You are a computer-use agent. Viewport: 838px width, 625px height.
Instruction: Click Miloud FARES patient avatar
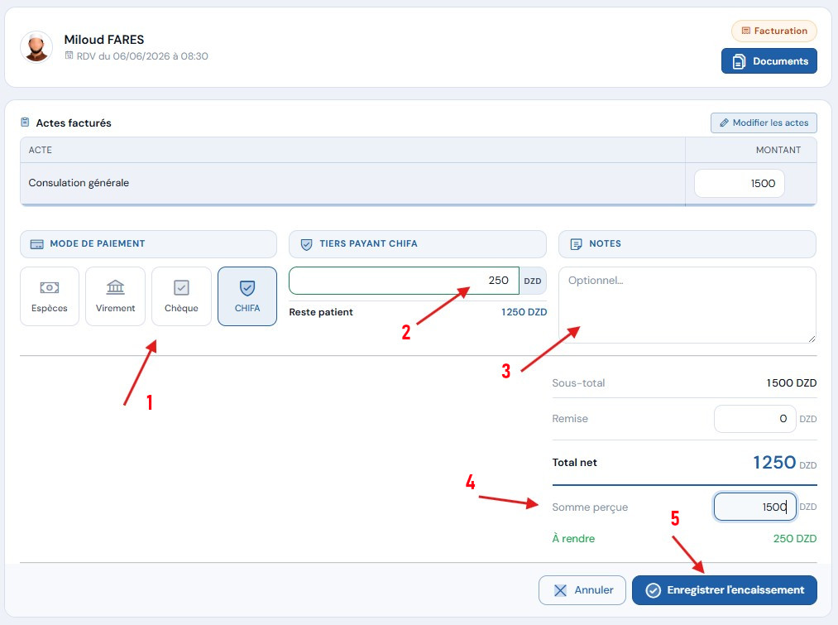[x=36, y=47]
